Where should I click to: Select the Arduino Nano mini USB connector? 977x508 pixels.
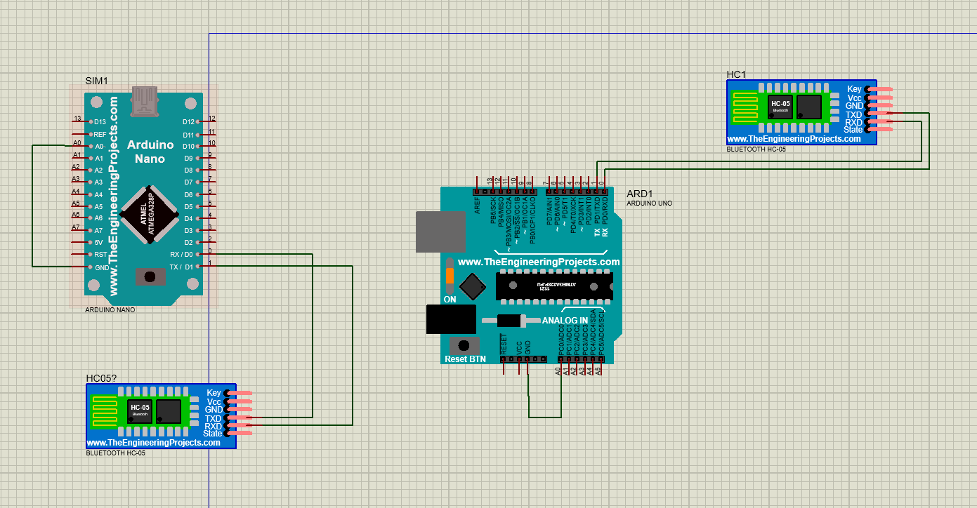coord(145,102)
